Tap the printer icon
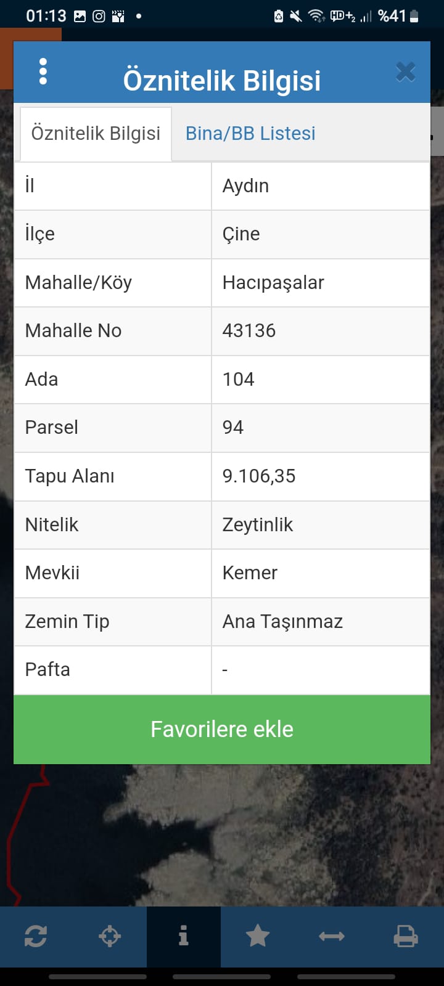 405,937
